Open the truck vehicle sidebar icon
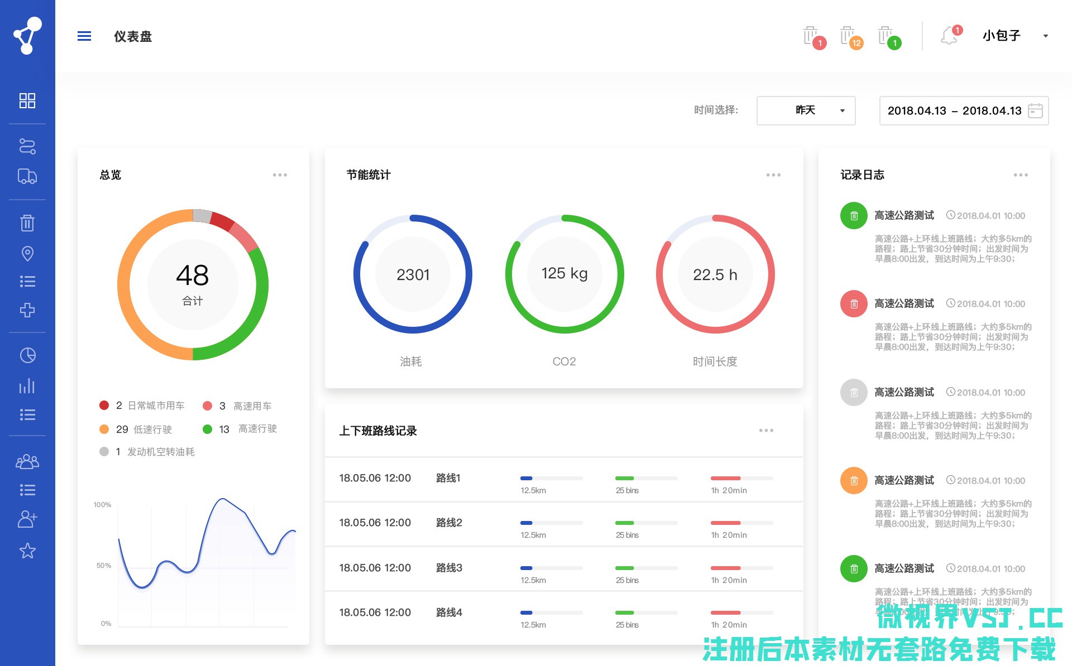This screenshot has height=666, width=1072. pos(27,177)
